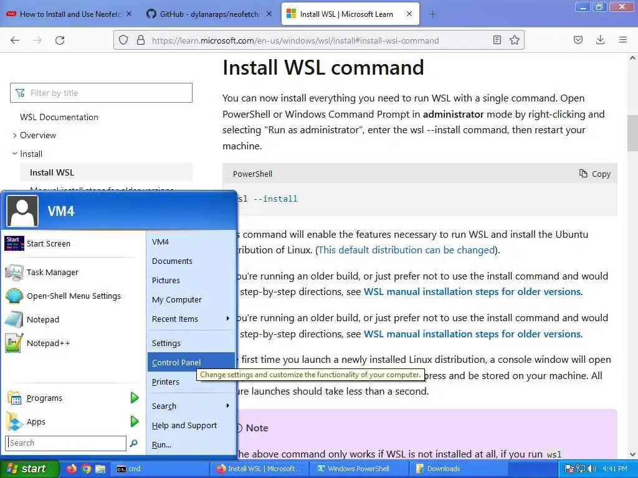Open VM4 user folder entry in right column

191,242
